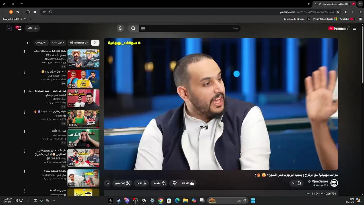Dislike the video with thumbs down
This screenshot has width=364, height=205.
pos(175,183)
